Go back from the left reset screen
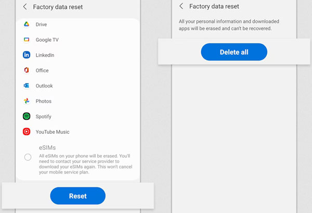The height and width of the screenshot is (213, 312). click(25, 7)
